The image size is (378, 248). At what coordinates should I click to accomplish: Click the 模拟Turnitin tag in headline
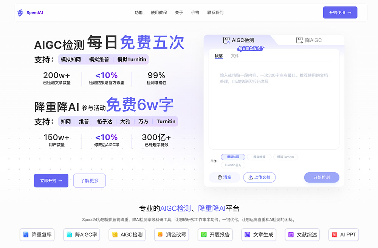pos(132,59)
